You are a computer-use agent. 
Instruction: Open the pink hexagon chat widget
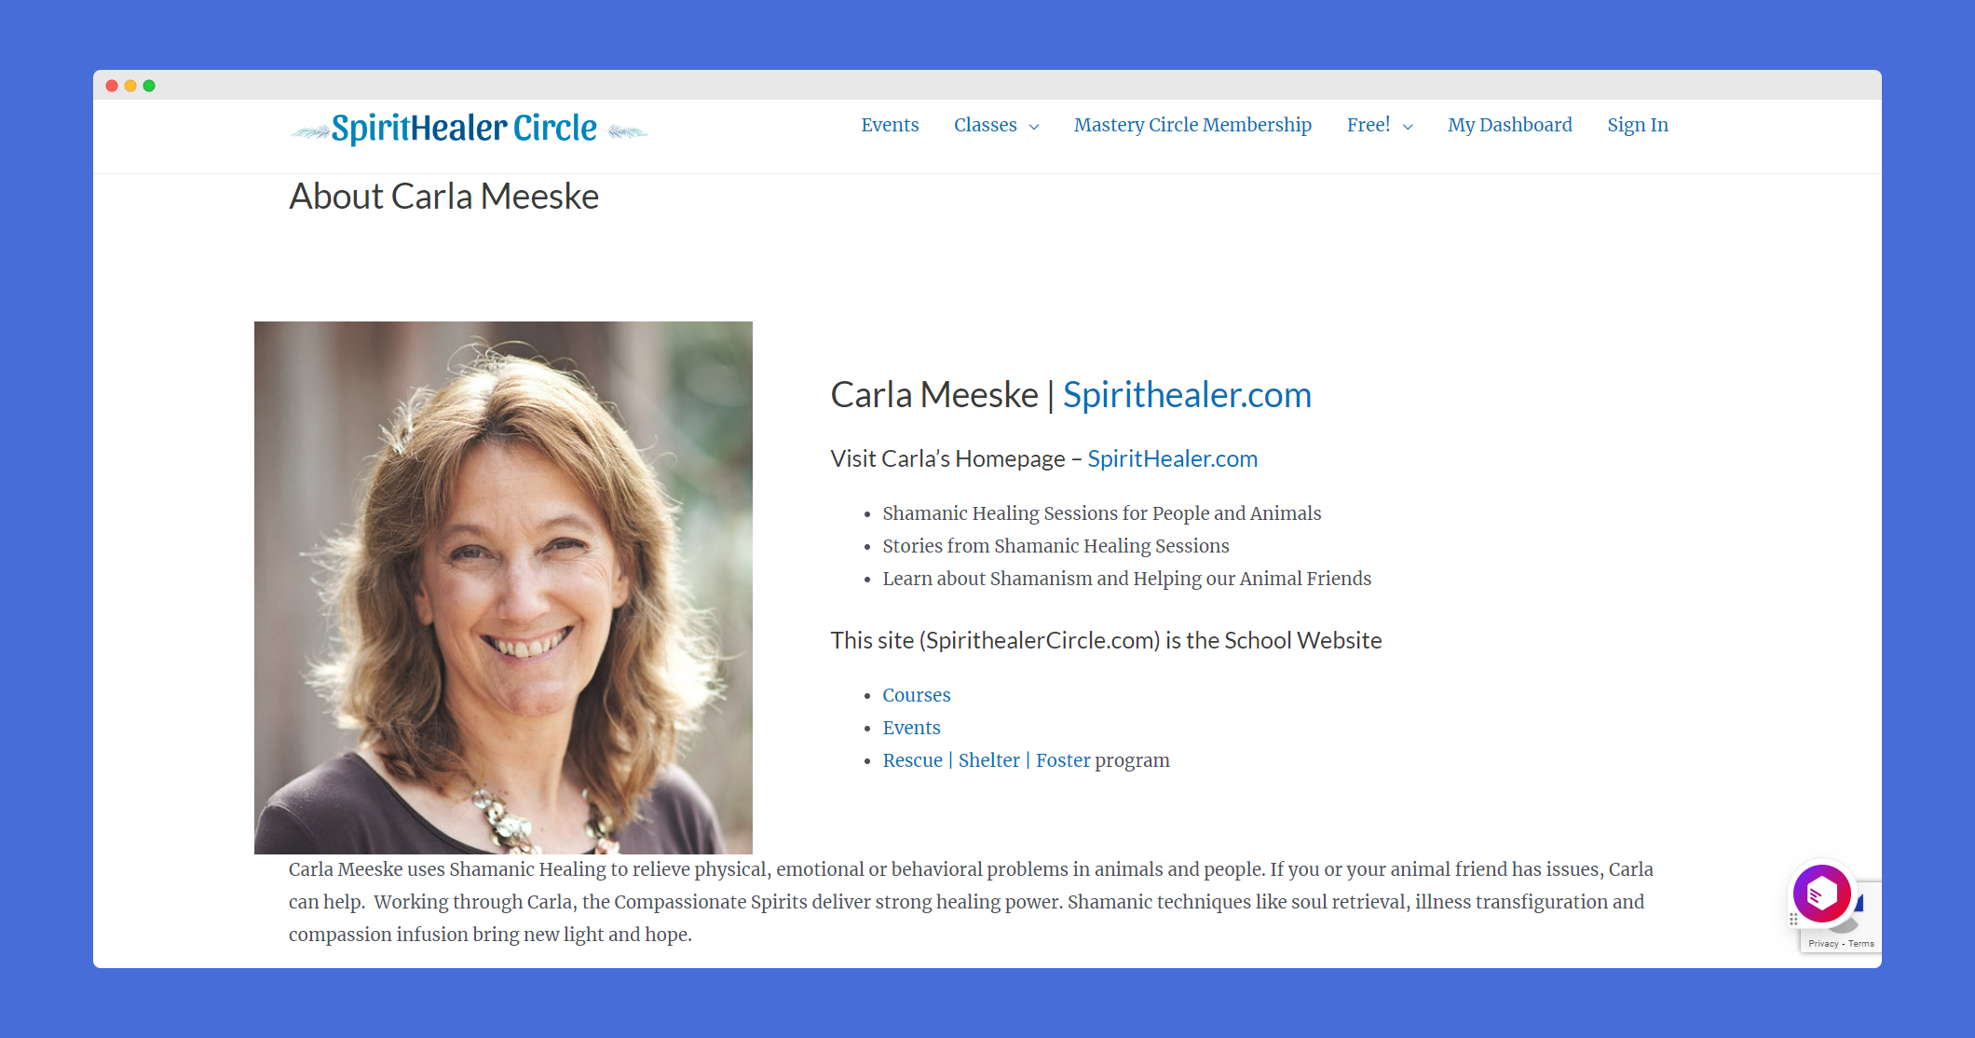1821,894
